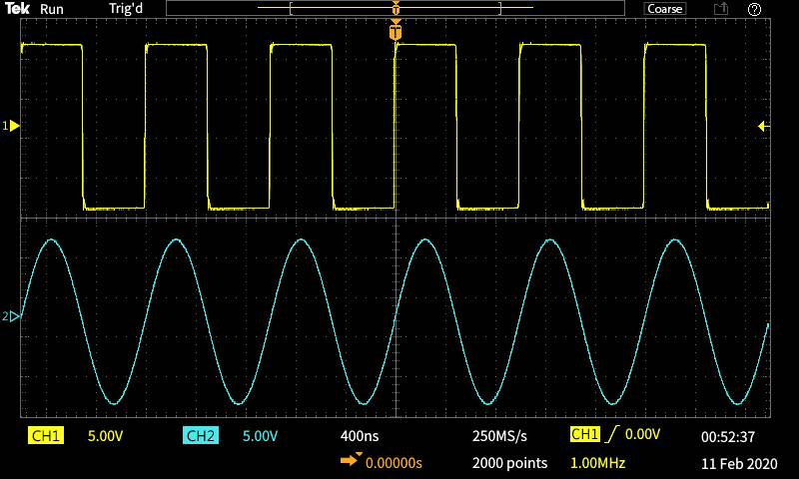The height and width of the screenshot is (479, 799).
Task: Click the orange trigger position T marker
Action: click(x=397, y=33)
